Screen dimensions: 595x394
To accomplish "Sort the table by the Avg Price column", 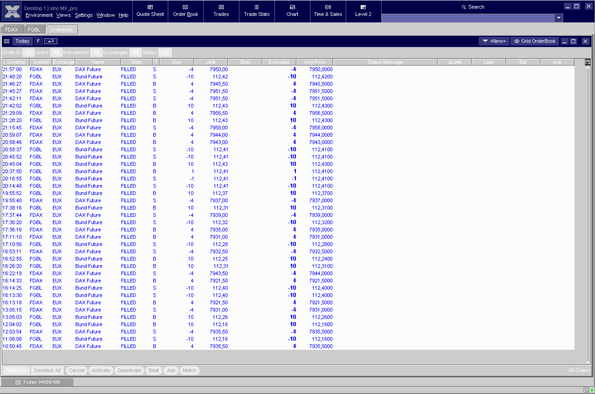I will tap(314, 62).
